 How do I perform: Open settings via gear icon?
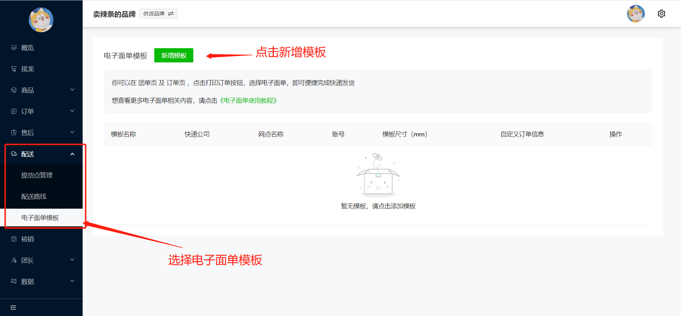(661, 14)
